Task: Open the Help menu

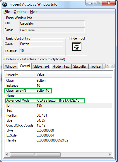Action: pyautogui.click(x=34, y=12)
